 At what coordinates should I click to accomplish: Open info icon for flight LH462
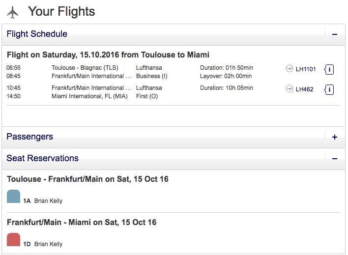(x=329, y=89)
